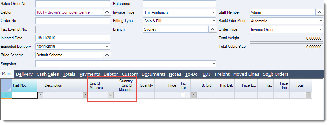
Task: Click the Description column header
Action: click(63, 85)
